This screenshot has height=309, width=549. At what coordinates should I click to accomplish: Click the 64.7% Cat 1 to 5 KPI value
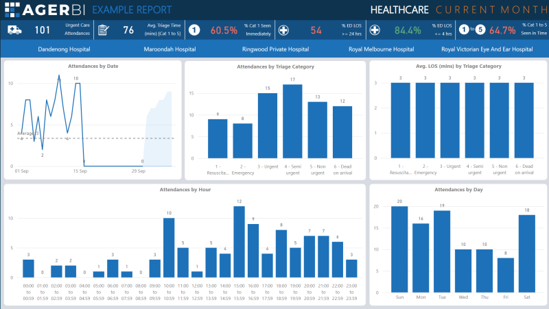(x=502, y=30)
